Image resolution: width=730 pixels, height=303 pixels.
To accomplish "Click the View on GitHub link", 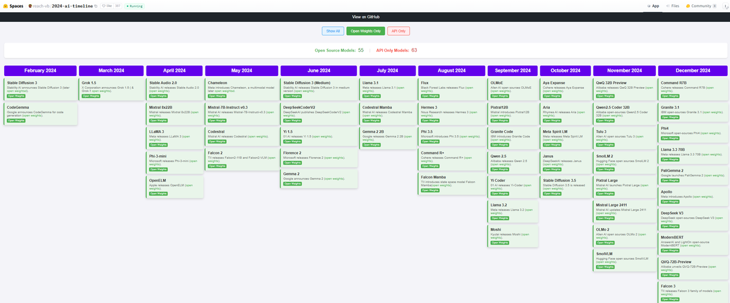I will pos(365,16).
